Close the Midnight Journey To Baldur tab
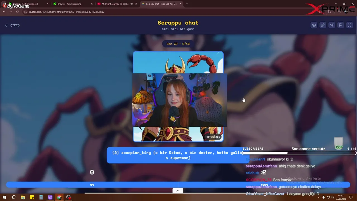This screenshot has width=357, height=201. click(x=136, y=4)
